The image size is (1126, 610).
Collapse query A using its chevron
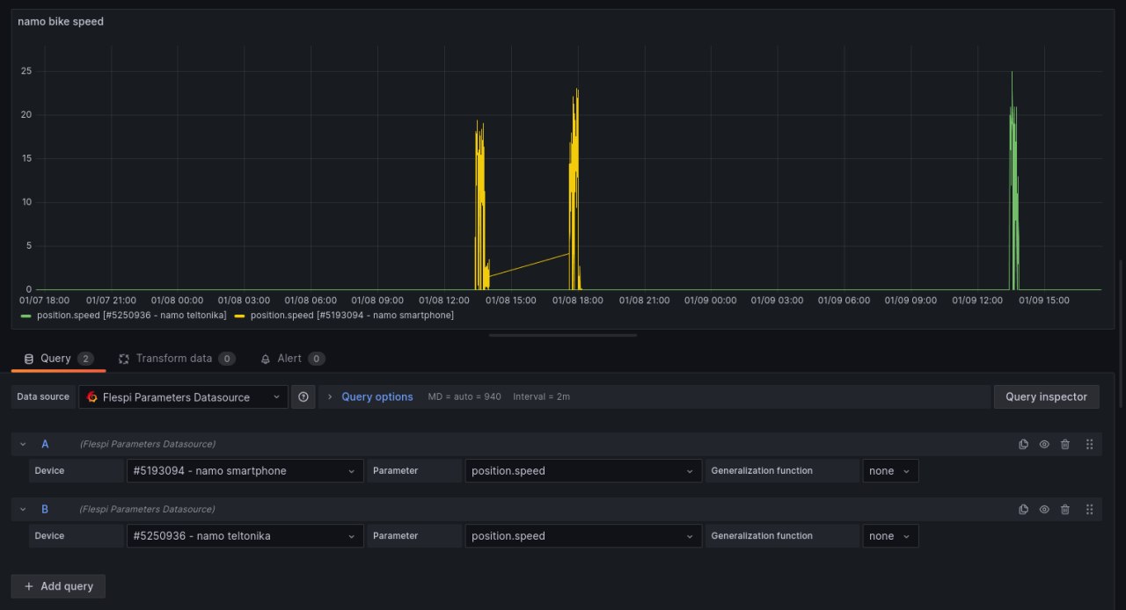(x=23, y=444)
